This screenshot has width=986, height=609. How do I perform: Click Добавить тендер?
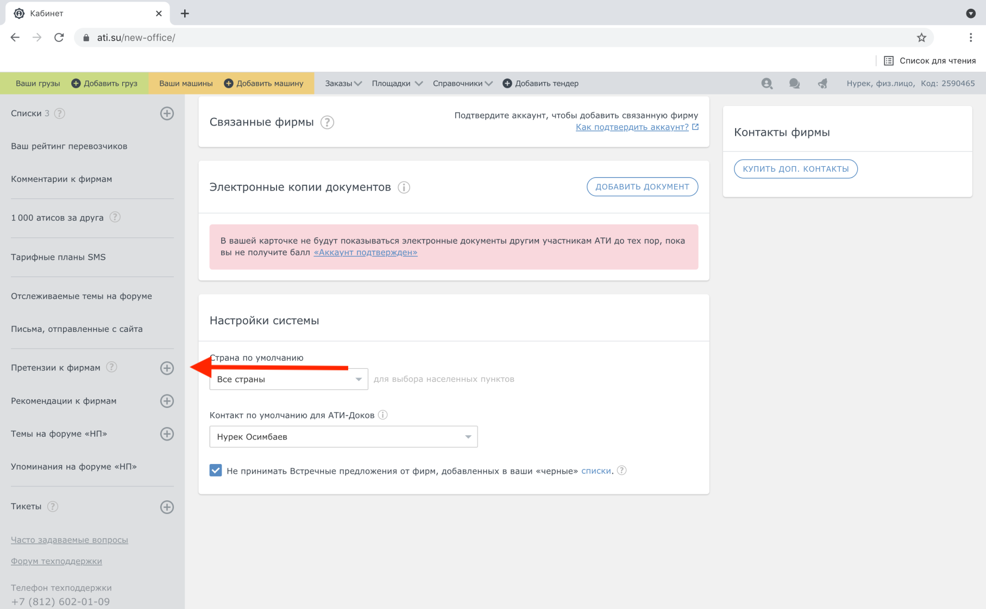coord(541,83)
